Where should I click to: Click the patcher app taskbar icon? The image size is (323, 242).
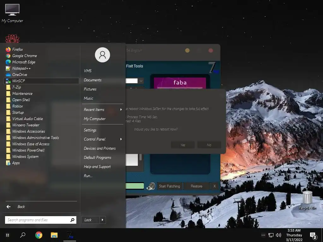click(70, 235)
